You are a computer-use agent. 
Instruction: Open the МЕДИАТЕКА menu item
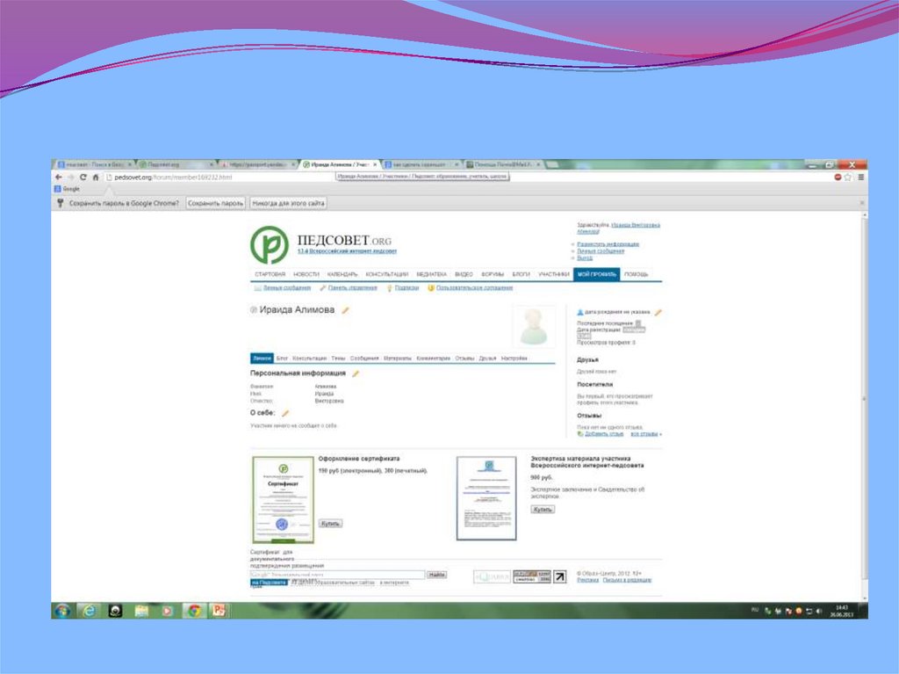click(x=432, y=274)
